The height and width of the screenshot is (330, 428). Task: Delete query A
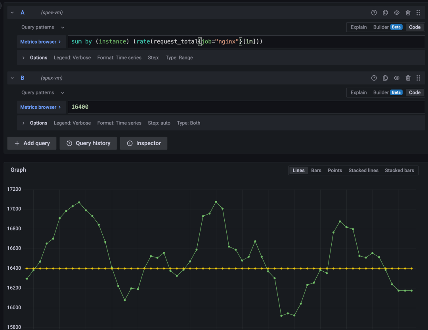tap(408, 13)
